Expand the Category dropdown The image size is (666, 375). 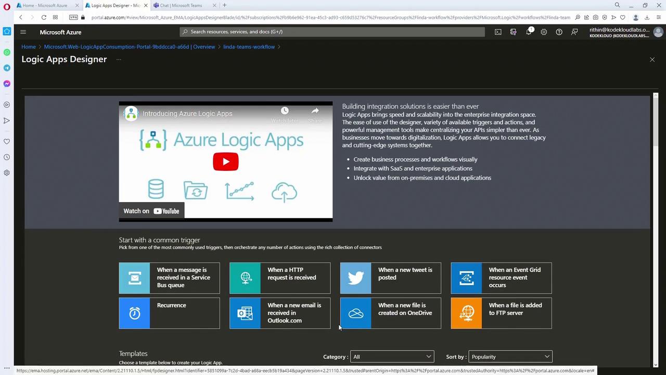pyautogui.click(x=392, y=357)
